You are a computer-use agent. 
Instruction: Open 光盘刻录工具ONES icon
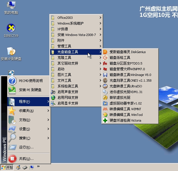click(x=105, y=81)
